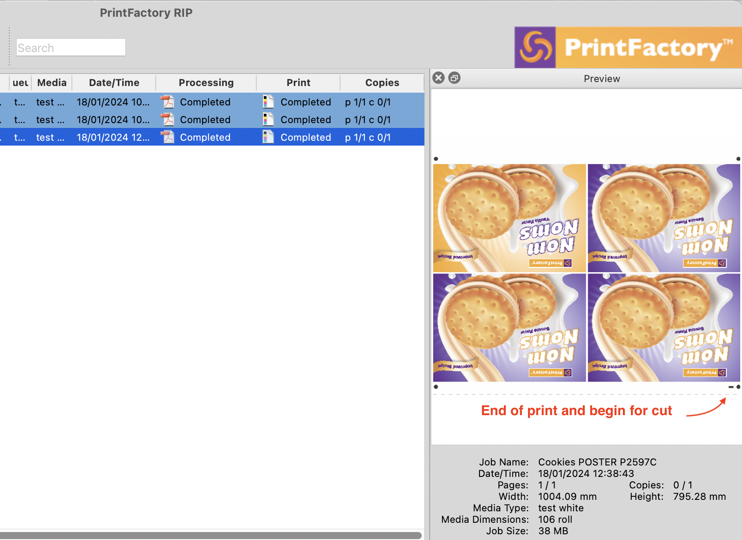The width and height of the screenshot is (742, 540).
Task: Click Processing Completed text in second row
Action: [205, 120]
